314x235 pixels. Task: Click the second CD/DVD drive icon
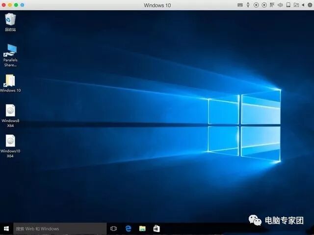pos(264,5)
